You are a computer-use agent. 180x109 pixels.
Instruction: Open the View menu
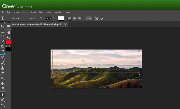tap(49, 12)
